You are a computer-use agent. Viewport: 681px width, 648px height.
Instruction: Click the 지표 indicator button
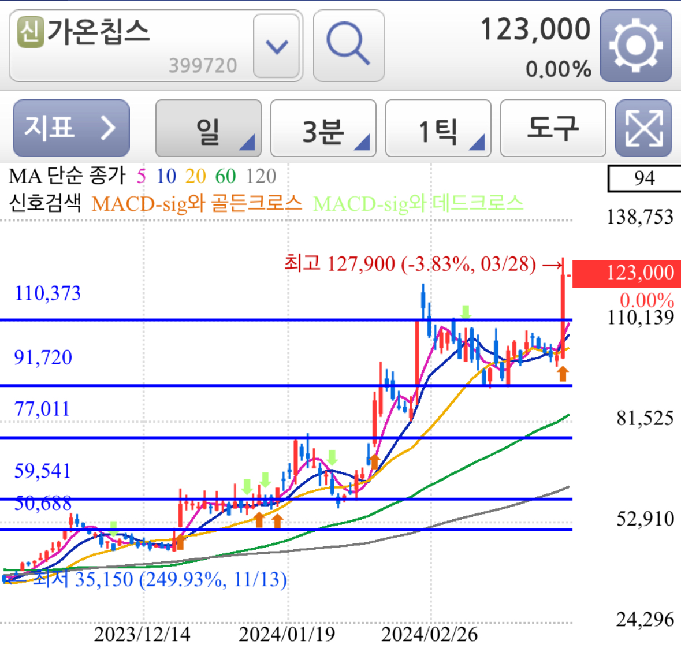(x=71, y=128)
